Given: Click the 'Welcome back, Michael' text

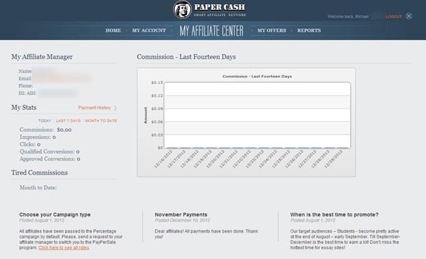Looking at the screenshot, I should pos(347,16).
